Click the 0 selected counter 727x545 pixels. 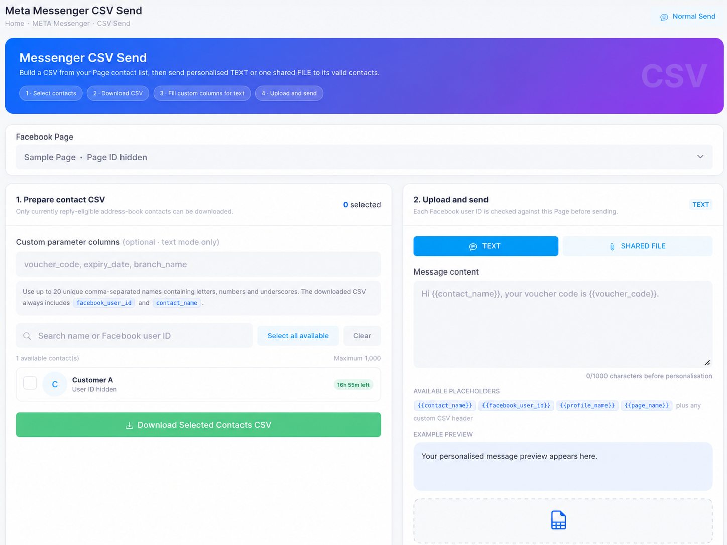coord(361,205)
